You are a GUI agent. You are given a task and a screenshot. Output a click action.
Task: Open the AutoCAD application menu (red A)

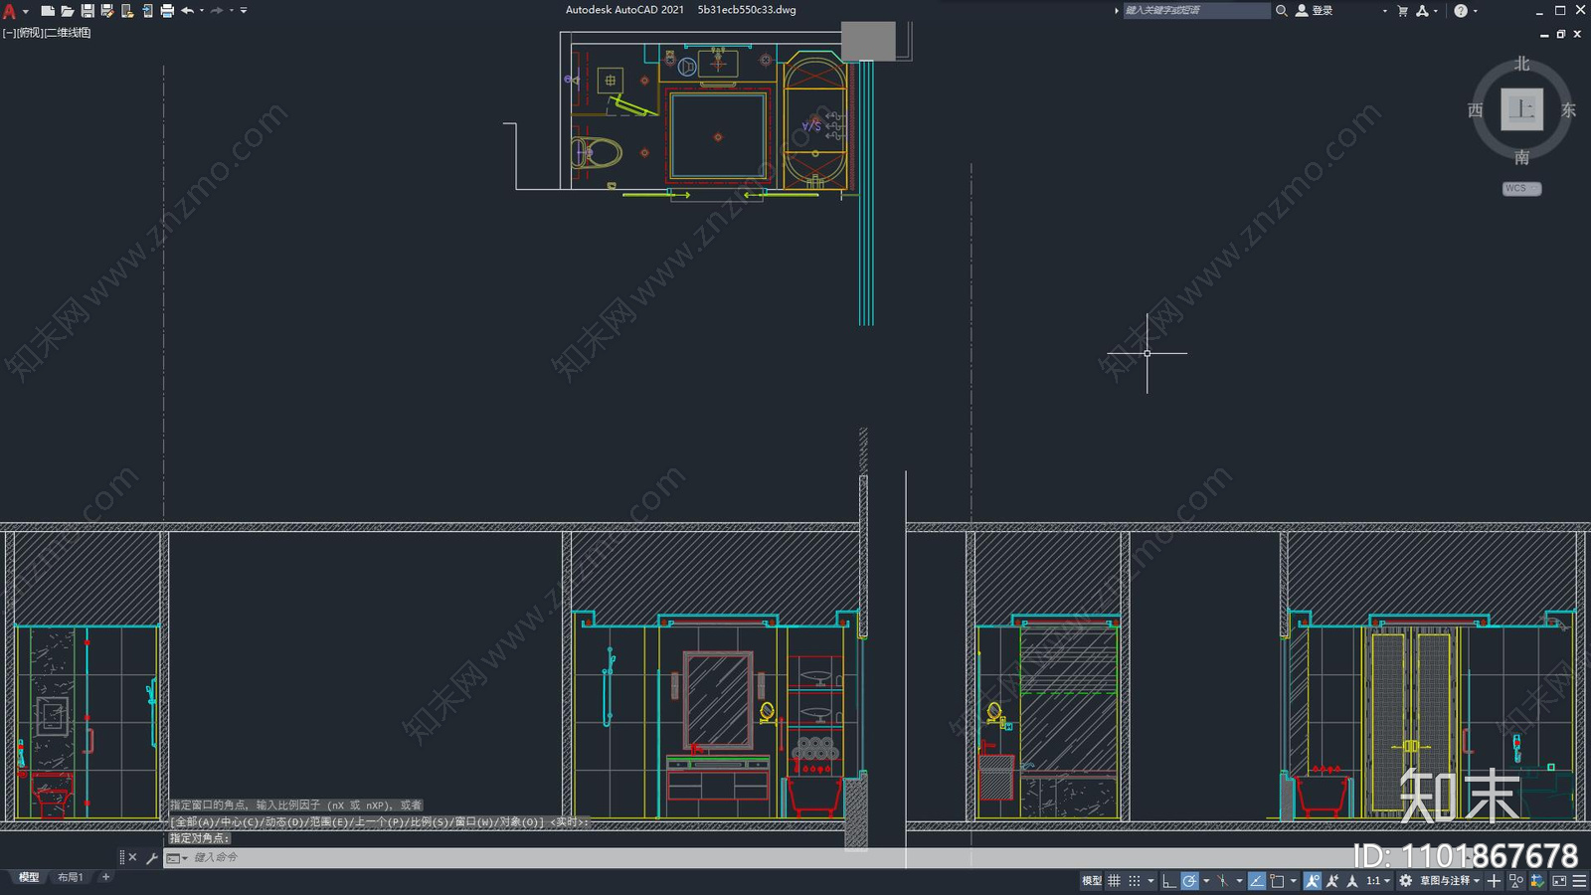[9, 11]
